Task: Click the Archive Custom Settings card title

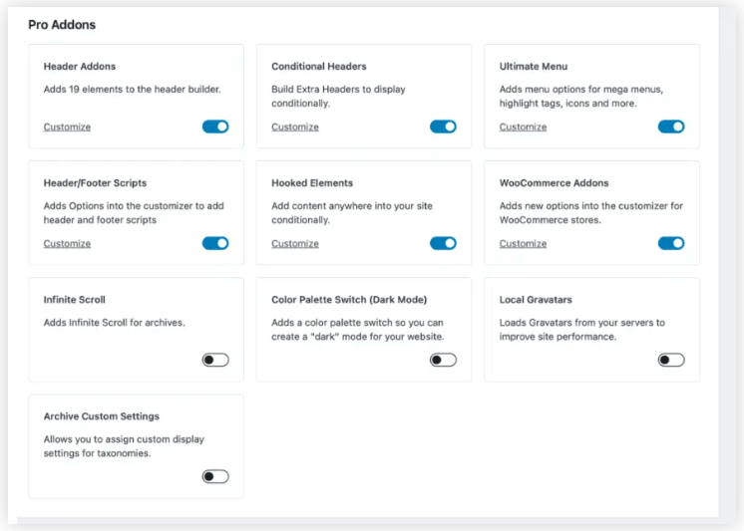Action: tap(102, 416)
